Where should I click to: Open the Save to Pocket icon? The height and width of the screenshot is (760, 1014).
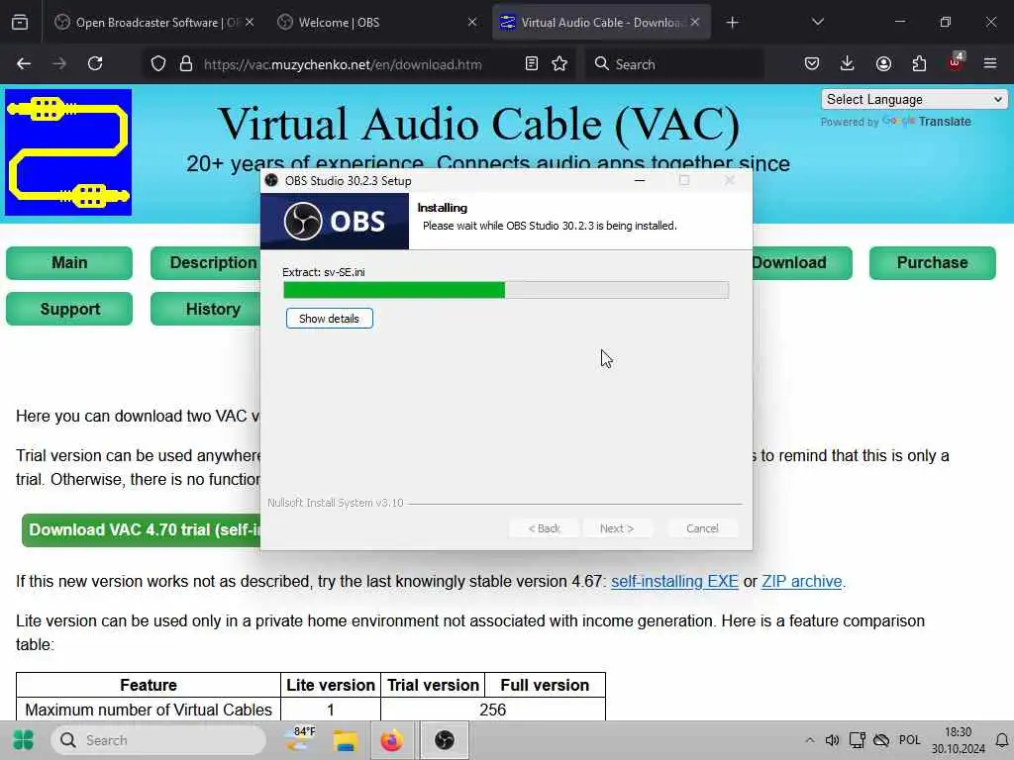tap(812, 64)
